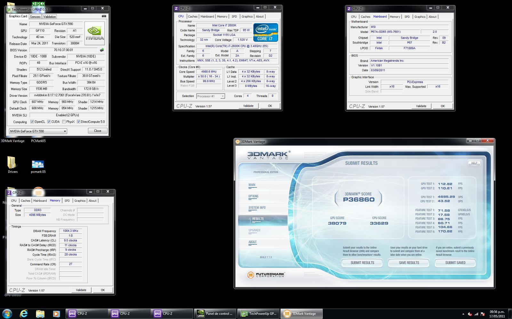The height and width of the screenshot is (319, 512).
Task: Click OK in Mainboard CPU-Z window
Action: (x=443, y=106)
